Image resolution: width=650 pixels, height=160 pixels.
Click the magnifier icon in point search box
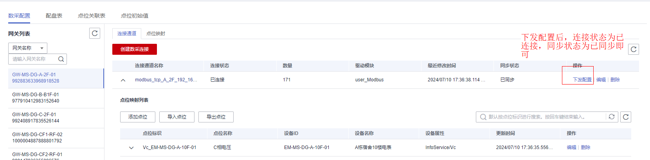483,117
